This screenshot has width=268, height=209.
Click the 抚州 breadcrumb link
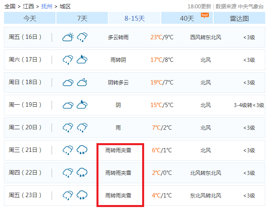pyautogui.click(x=46, y=6)
